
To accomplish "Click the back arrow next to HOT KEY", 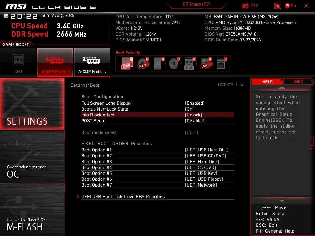I will [242, 85].
